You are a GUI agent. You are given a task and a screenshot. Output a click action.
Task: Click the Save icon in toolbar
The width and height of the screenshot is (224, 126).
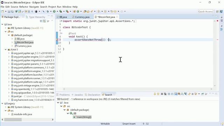click(x=9, y=12)
